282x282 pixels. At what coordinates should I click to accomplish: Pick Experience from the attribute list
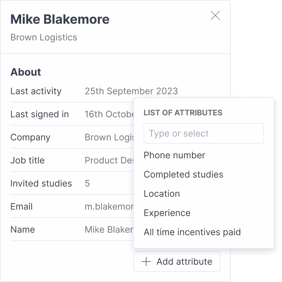(167, 213)
